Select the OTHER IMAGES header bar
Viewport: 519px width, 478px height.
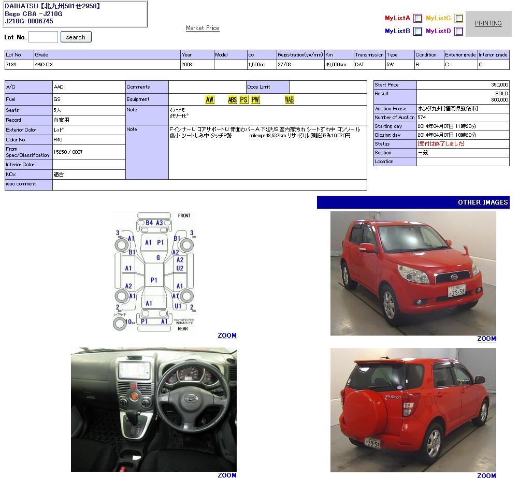pos(413,202)
